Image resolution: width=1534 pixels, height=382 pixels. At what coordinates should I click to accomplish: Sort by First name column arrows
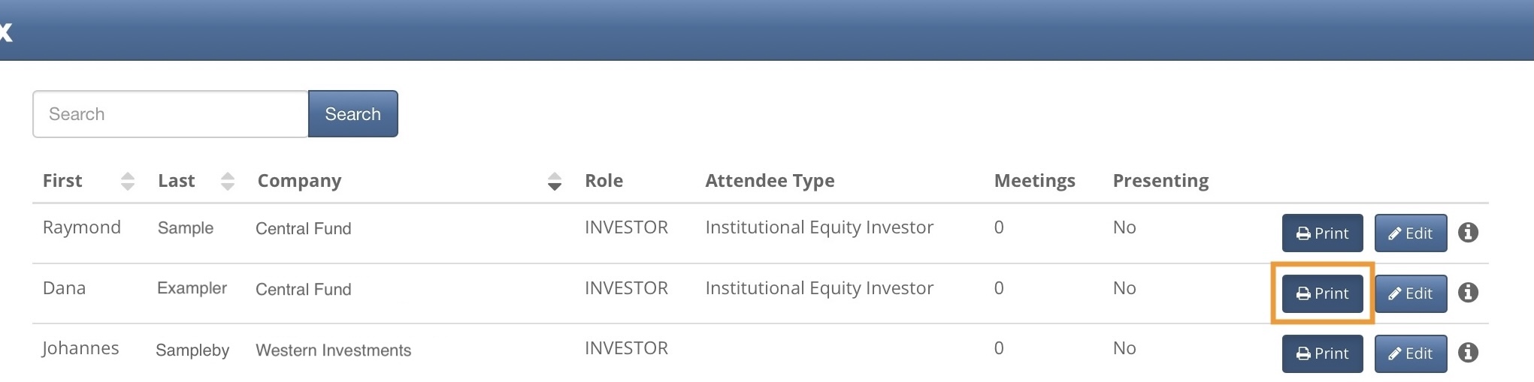tap(128, 181)
